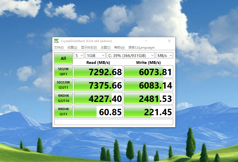Open the 语言(L)(Language) menu

141,47
